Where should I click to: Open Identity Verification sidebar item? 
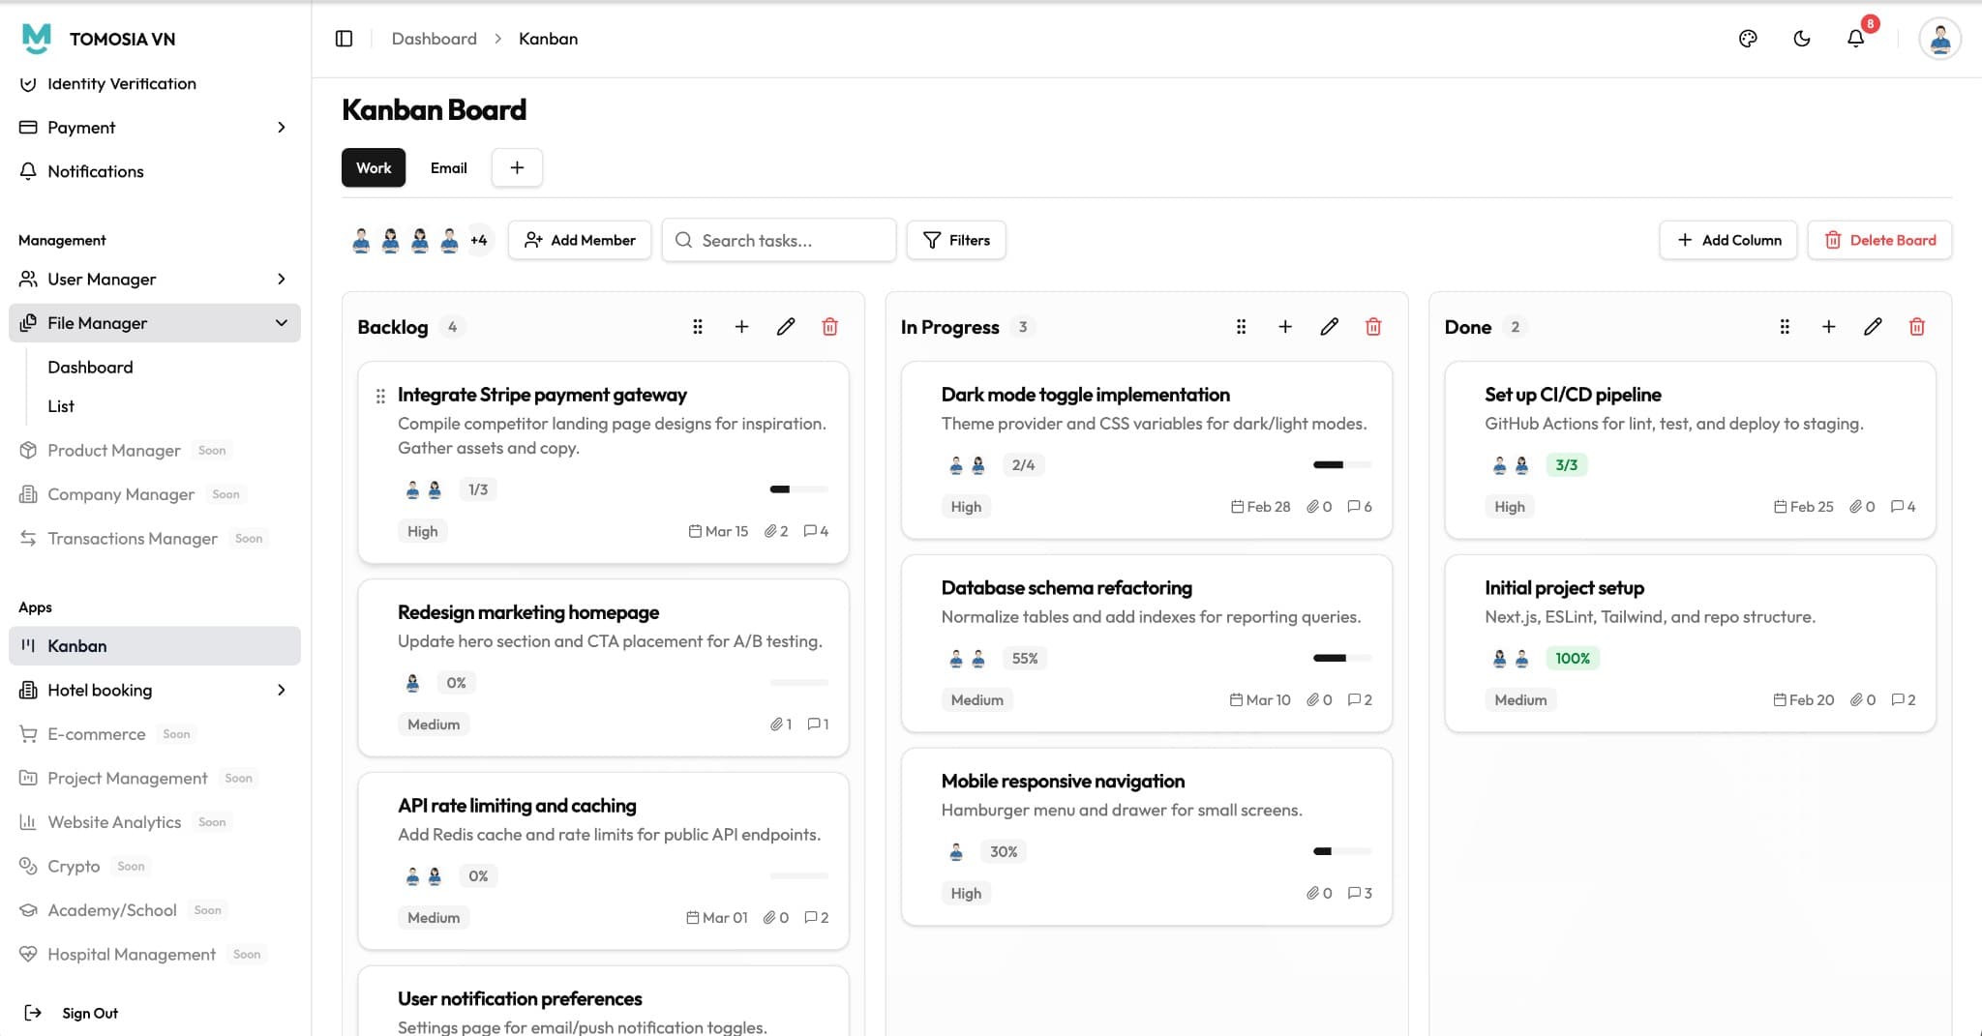coord(155,83)
